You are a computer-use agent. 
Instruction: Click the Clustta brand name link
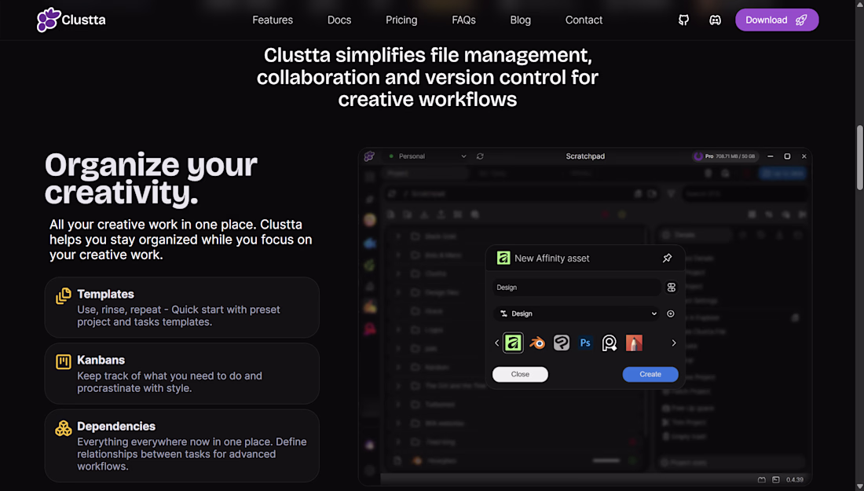click(x=83, y=20)
